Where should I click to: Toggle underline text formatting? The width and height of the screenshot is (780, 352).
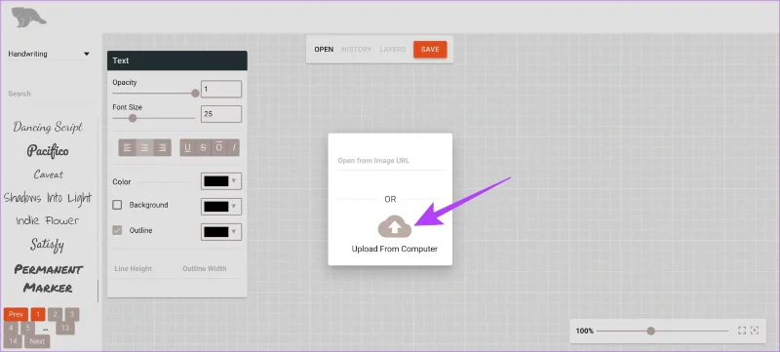click(187, 147)
